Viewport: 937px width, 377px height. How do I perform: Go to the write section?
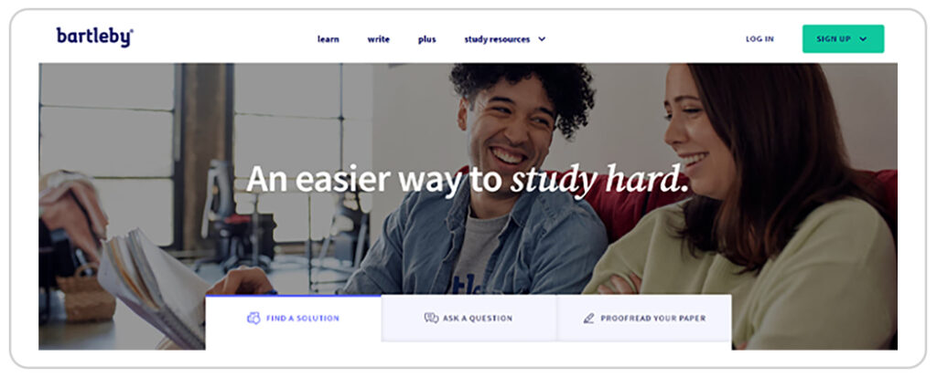[x=378, y=39]
